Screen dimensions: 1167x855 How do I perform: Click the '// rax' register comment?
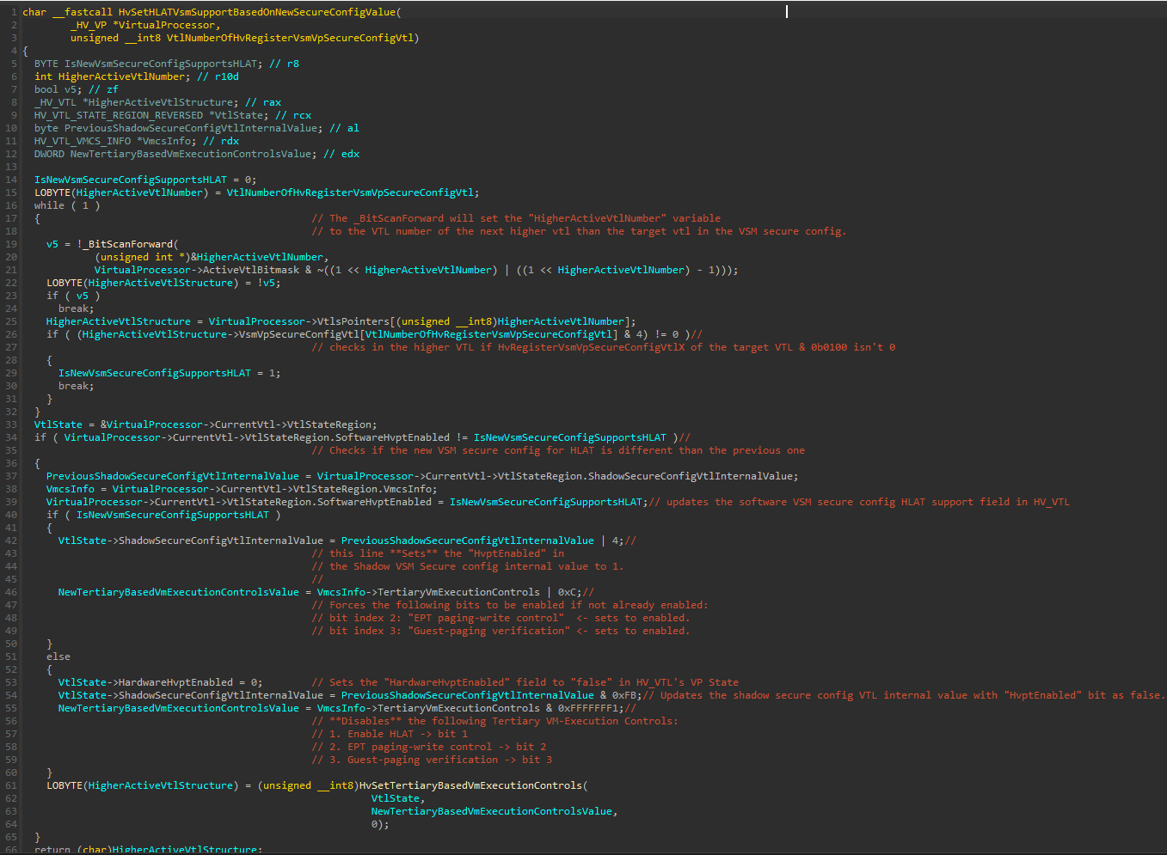tap(263, 102)
